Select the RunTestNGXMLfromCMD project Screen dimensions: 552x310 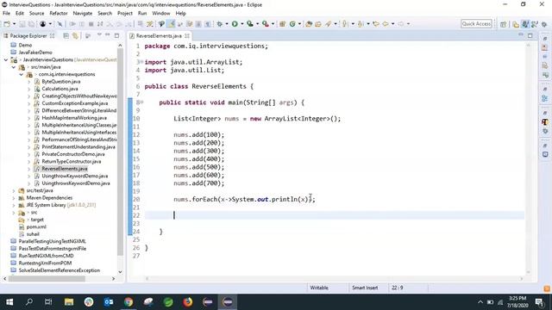click(x=46, y=256)
